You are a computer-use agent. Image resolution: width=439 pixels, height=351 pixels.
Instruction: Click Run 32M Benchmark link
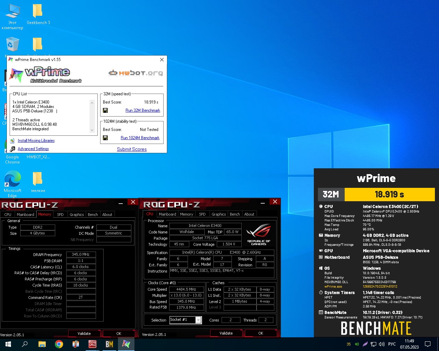(143, 110)
